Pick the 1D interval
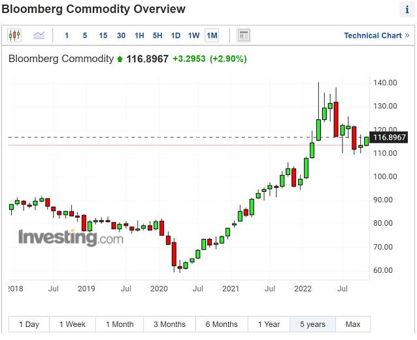The image size is (417, 340). tap(176, 35)
